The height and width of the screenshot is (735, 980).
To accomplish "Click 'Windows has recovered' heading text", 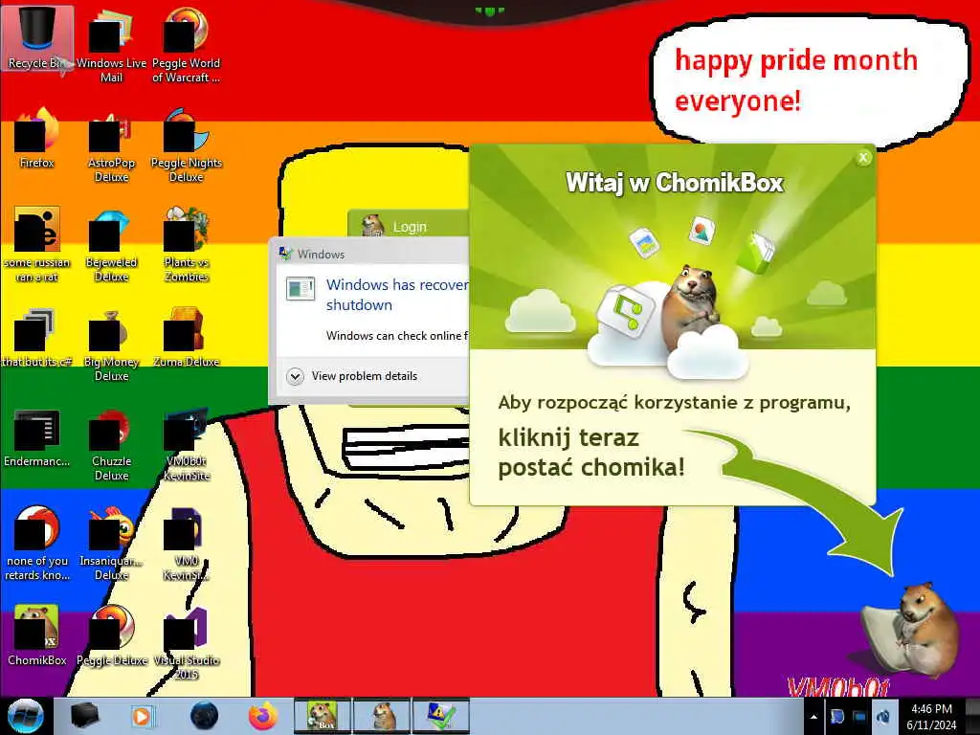I will click(x=397, y=295).
